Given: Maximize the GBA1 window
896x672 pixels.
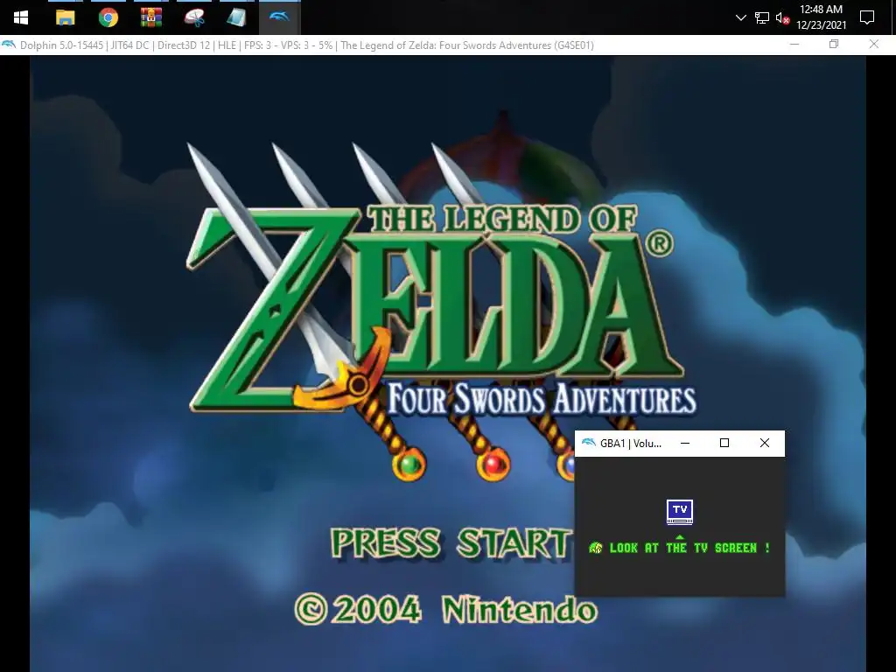Looking at the screenshot, I should (x=724, y=443).
